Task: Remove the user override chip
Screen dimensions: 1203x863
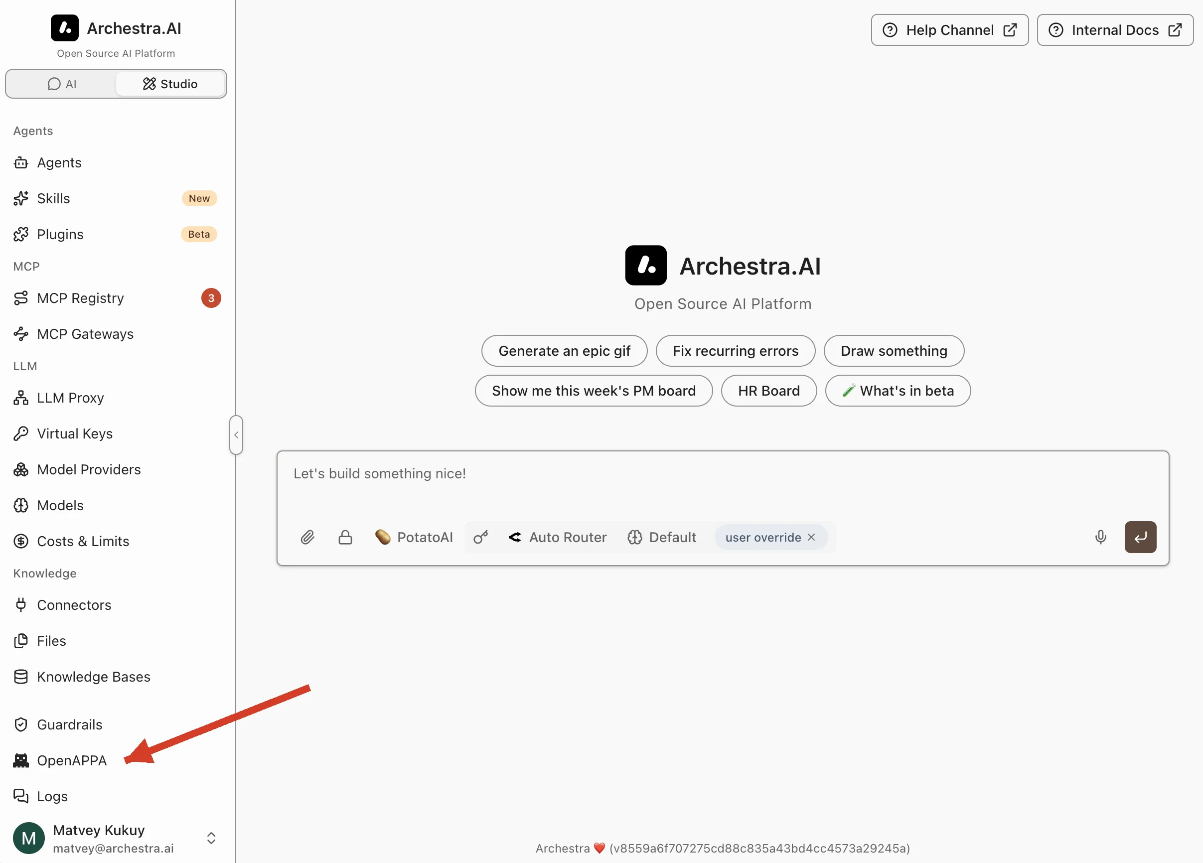Action: (x=811, y=537)
